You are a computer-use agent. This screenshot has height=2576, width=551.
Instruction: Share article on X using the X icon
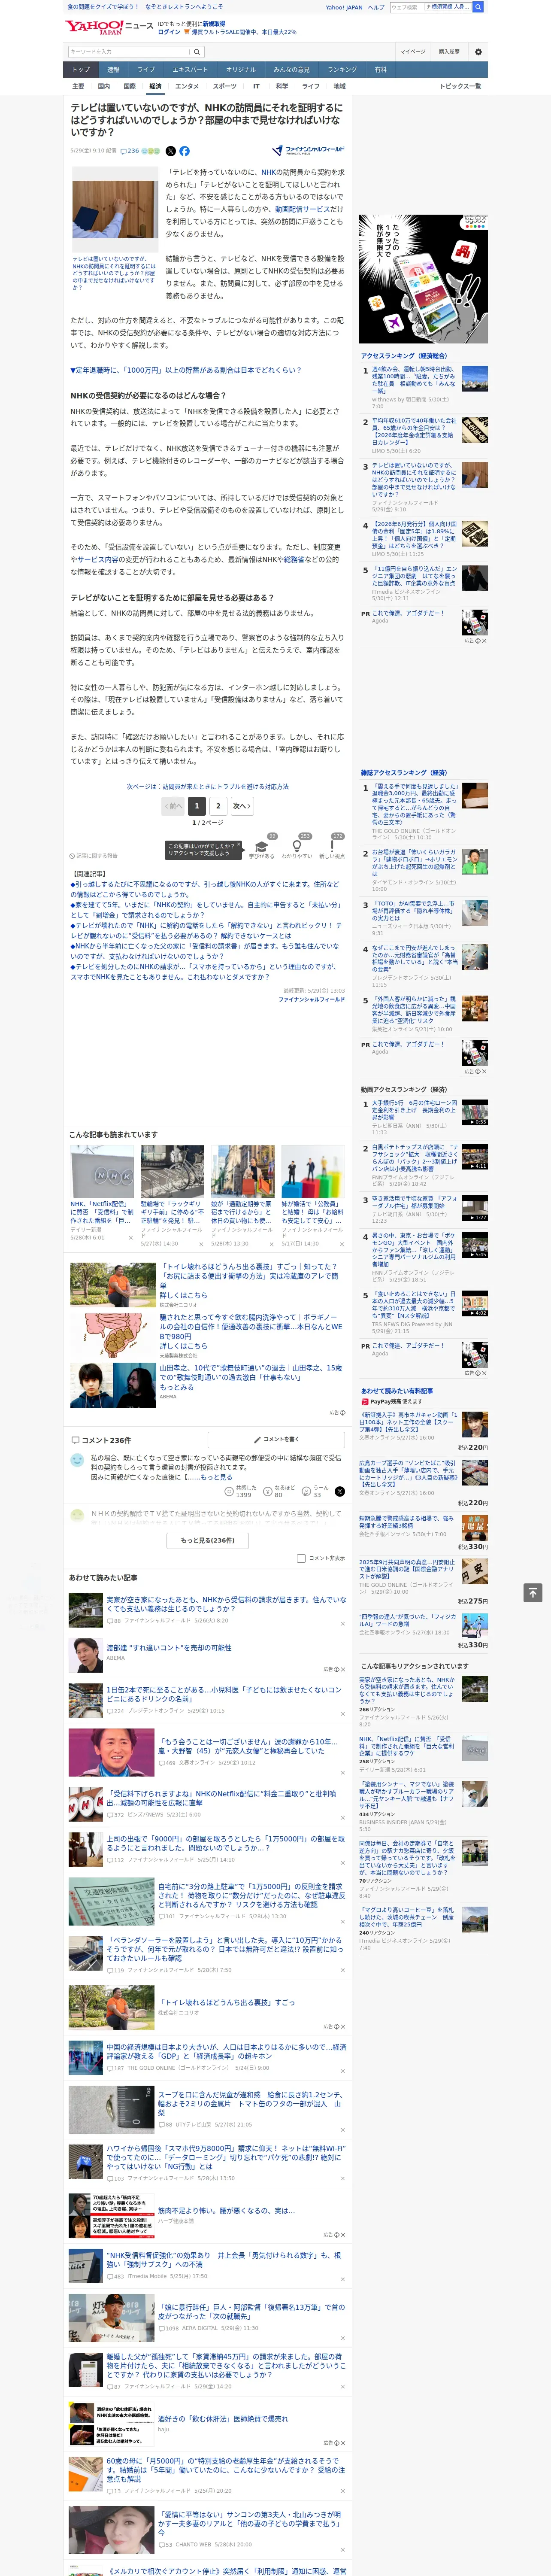(170, 151)
